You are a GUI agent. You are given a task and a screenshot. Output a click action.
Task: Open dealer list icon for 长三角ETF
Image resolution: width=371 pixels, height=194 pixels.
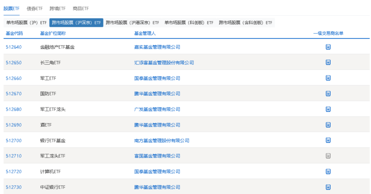(328, 62)
